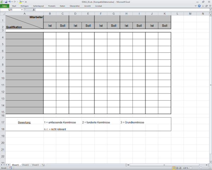Click the green Datei button
This screenshot has height=170, width=212.
coord(4,6)
